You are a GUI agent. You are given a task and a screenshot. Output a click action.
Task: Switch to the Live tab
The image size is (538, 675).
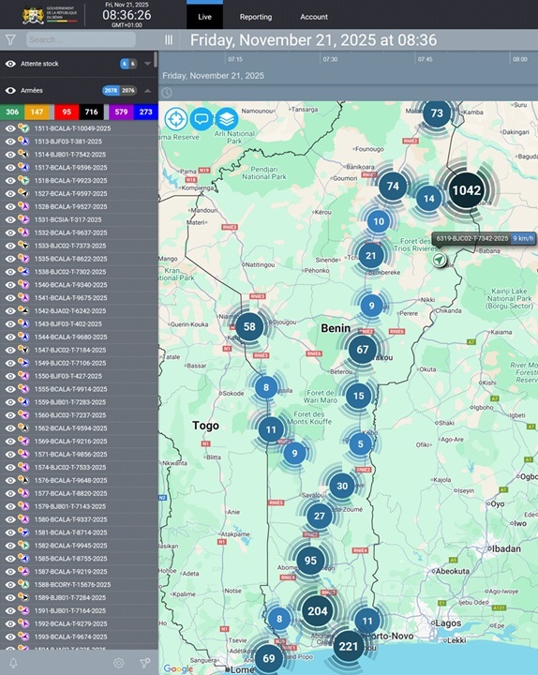coord(205,17)
